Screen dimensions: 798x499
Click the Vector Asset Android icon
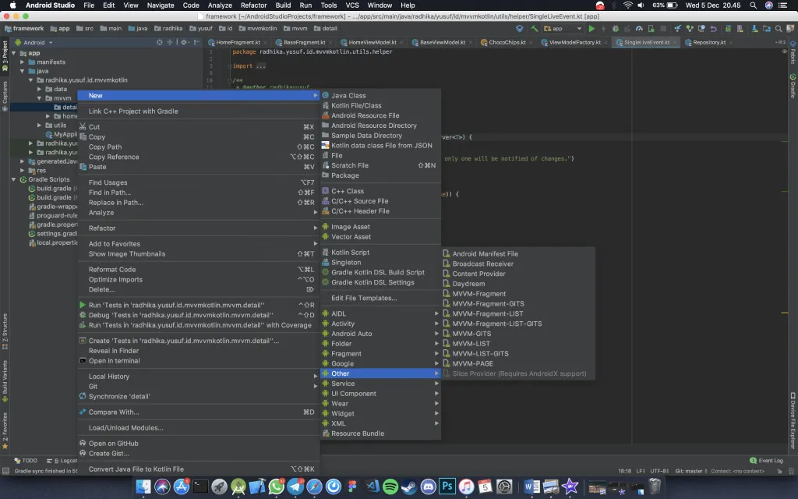pyautogui.click(x=326, y=237)
